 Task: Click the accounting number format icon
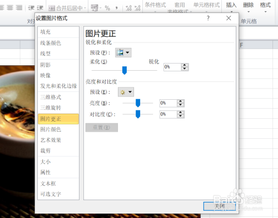point(95,8)
